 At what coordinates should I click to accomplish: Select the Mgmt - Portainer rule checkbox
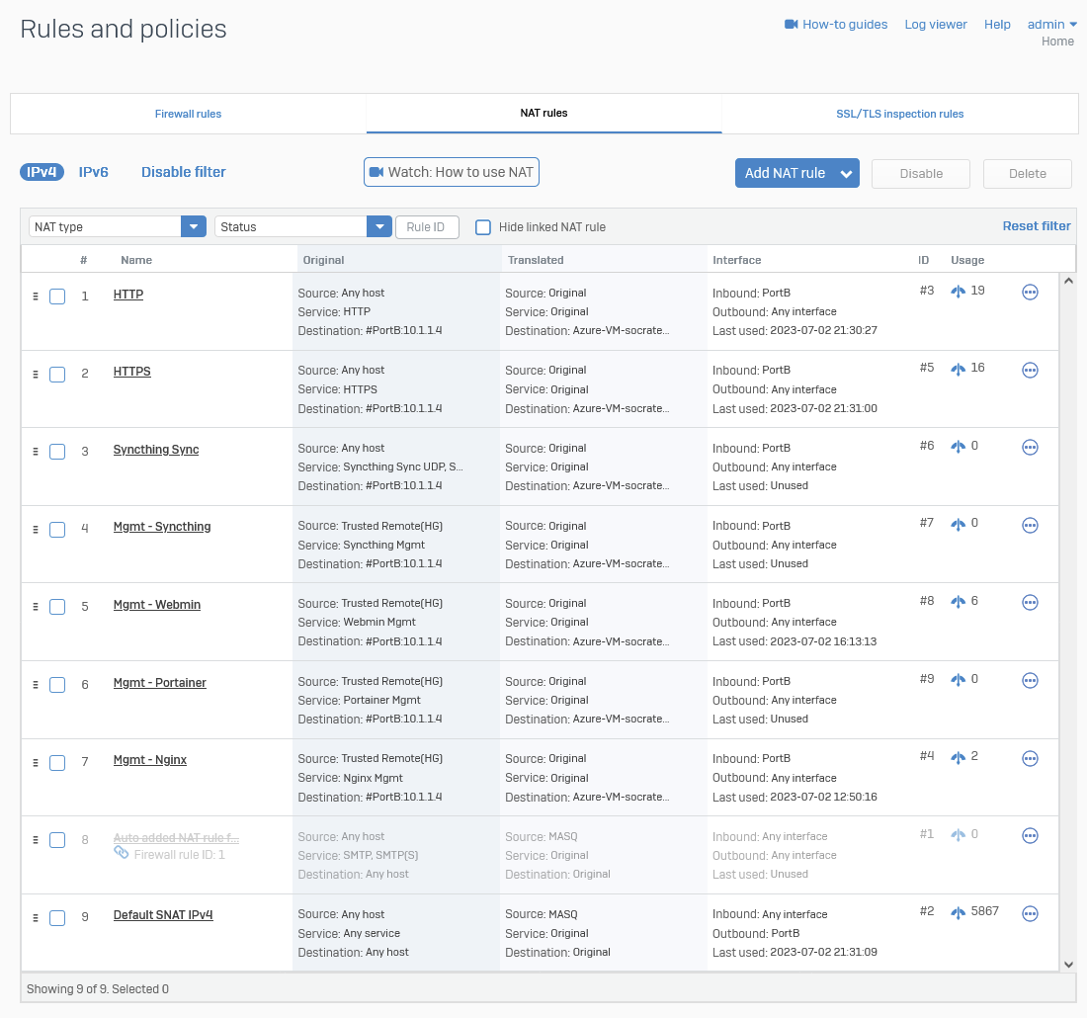point(57,685)
